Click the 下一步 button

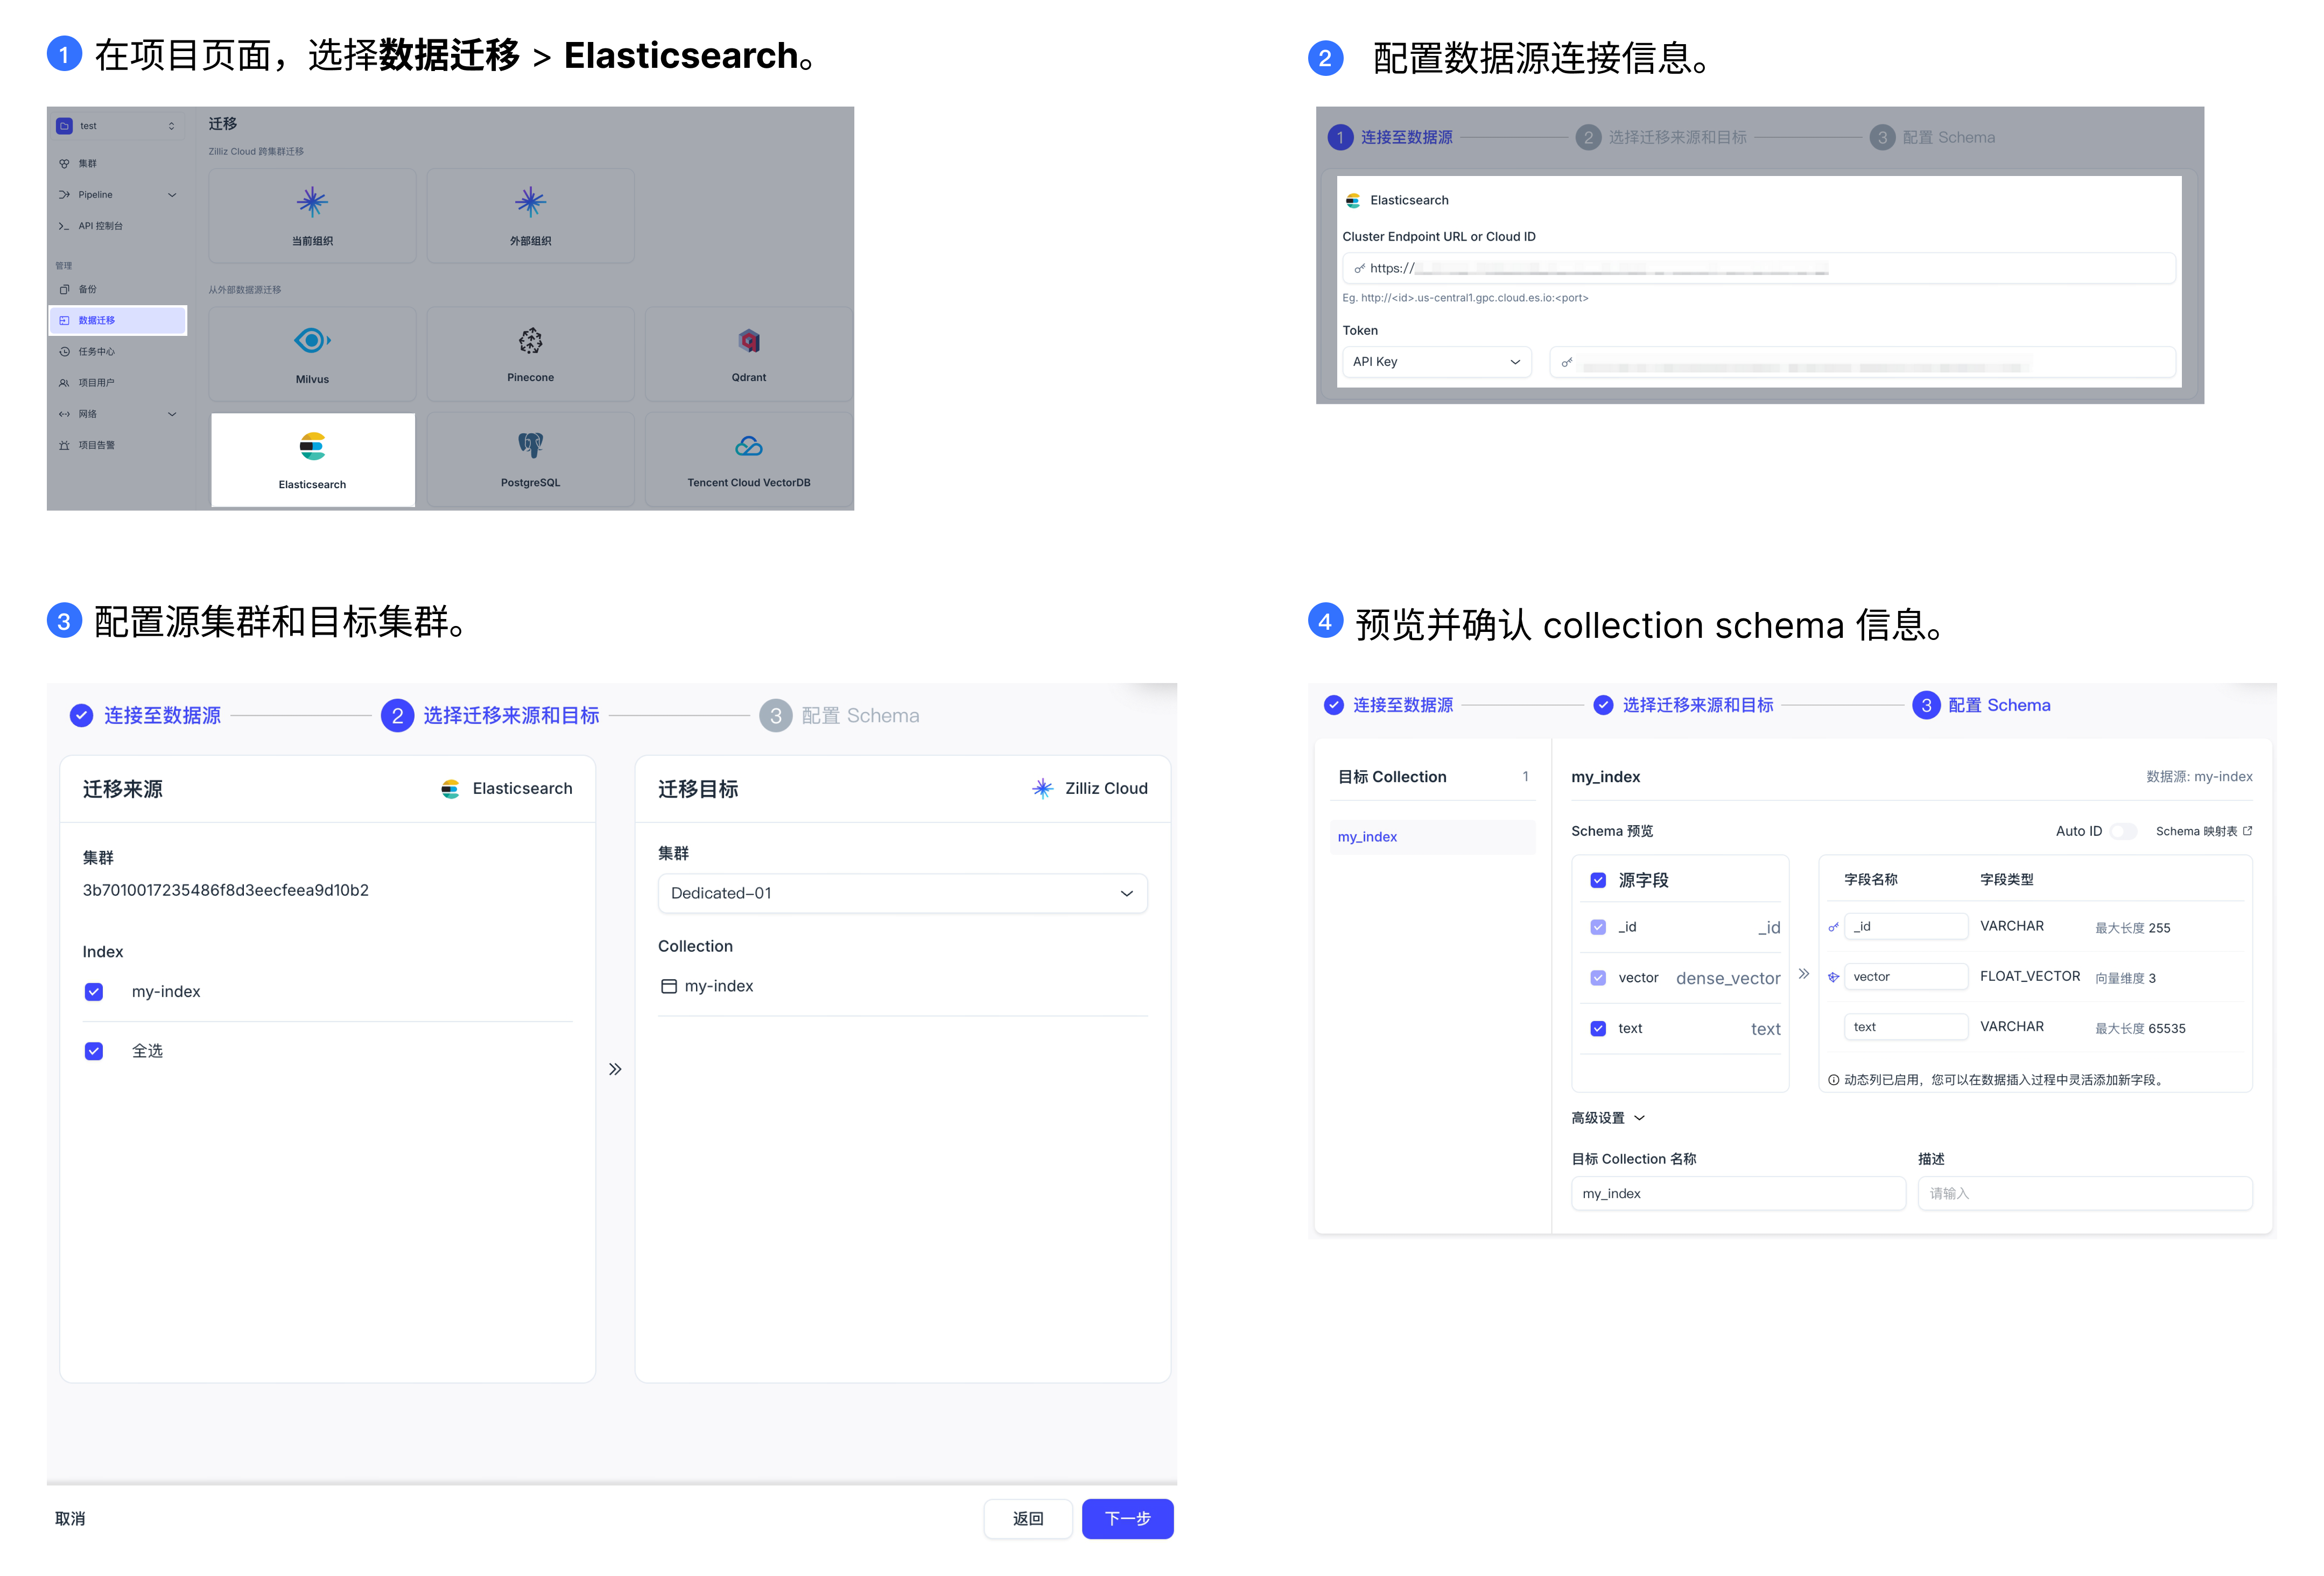coord(1127,1518)
